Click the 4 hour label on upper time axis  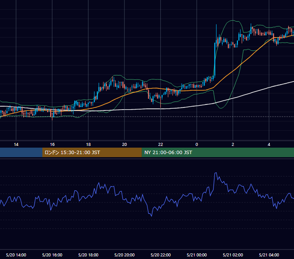click(x=269, y=145)
